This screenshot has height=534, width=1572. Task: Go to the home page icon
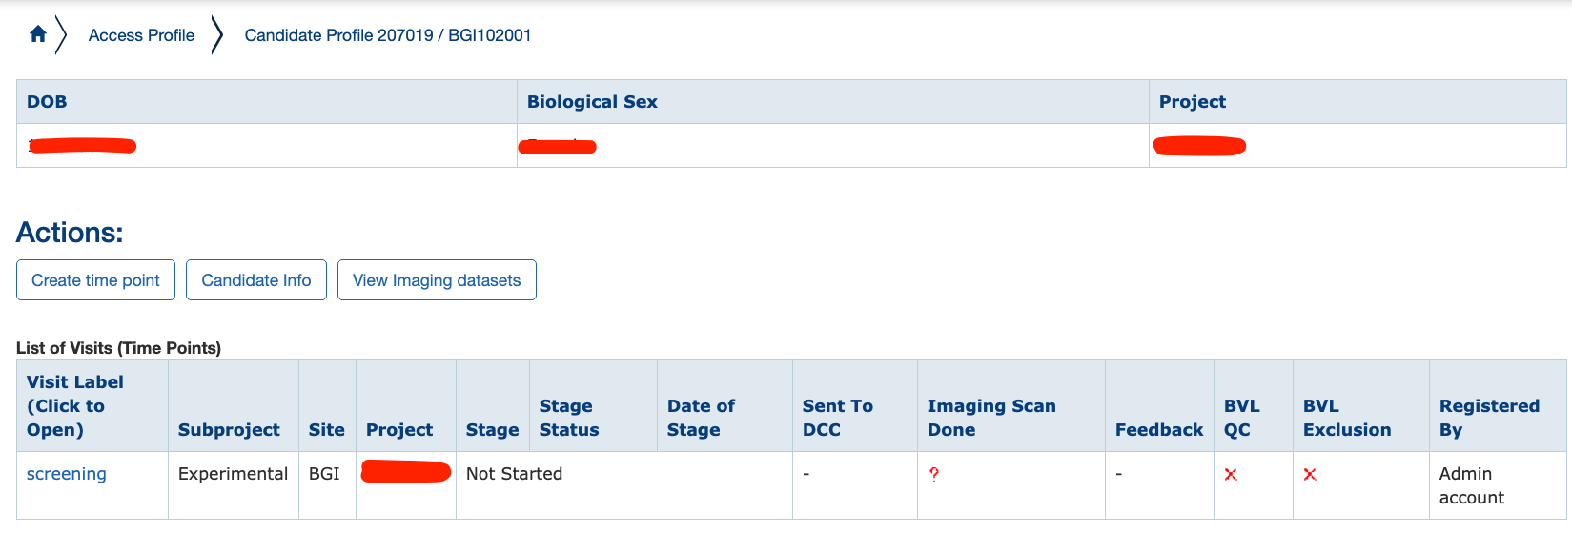tap(38, 34)
